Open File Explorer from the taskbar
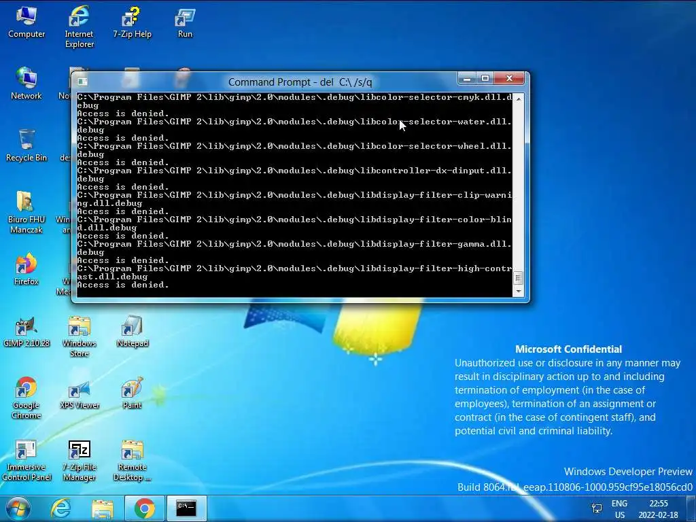This screenshot has height=522, width=696. 103,508
